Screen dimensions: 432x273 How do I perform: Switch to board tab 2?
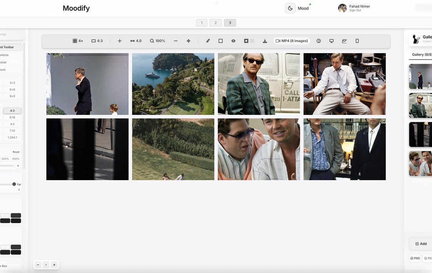[x=216, y=23]
